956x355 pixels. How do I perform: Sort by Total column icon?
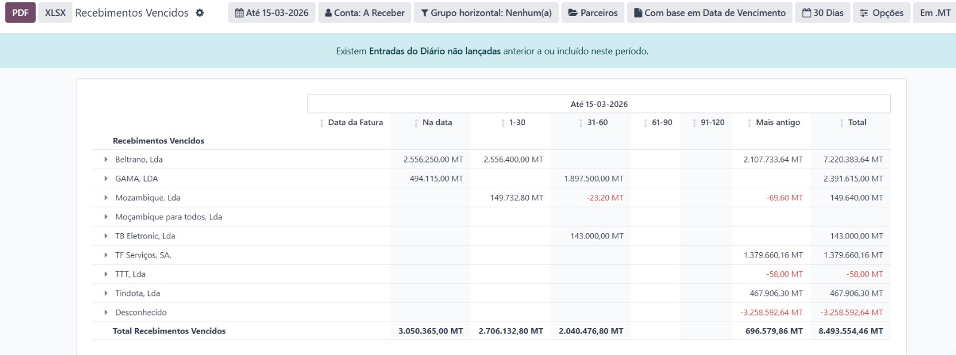842,123
